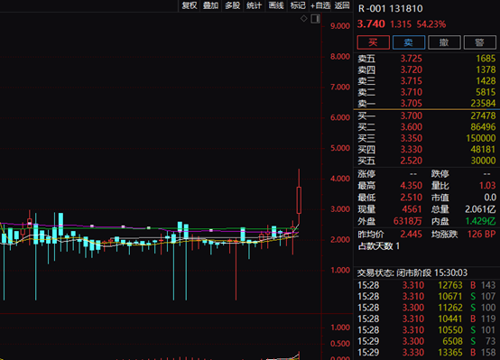Click the latest tall red candlestick
The height and width of the screenshot is (360, 500).
(x=299, y=200)
